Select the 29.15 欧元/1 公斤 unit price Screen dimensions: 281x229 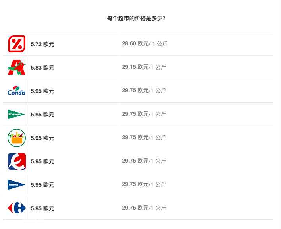(144, 67)
